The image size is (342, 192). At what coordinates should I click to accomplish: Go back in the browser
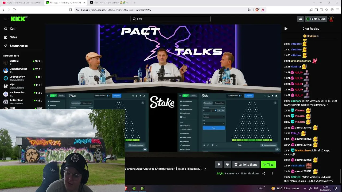[x=3, y=10]
